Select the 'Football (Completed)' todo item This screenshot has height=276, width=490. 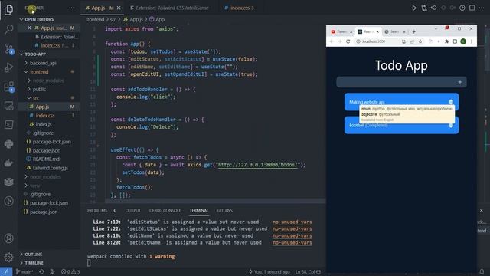pyautogui.click(x=401, y=125)
